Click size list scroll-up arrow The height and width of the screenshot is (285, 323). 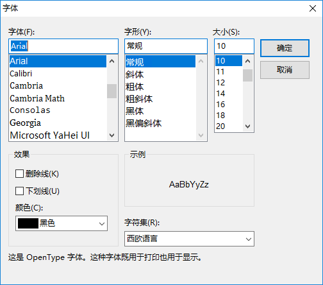[x=248, y=61]
